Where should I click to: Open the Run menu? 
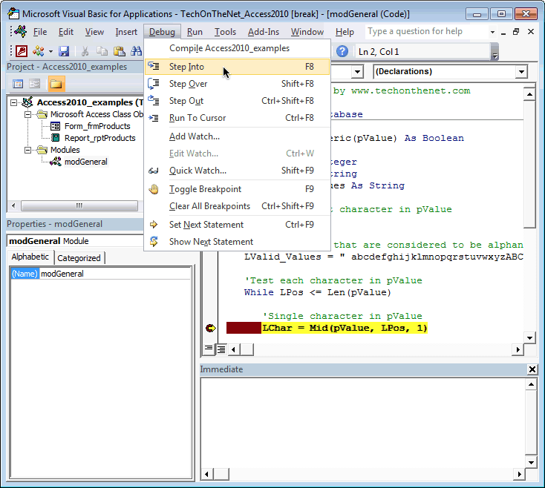click(195, 32)
